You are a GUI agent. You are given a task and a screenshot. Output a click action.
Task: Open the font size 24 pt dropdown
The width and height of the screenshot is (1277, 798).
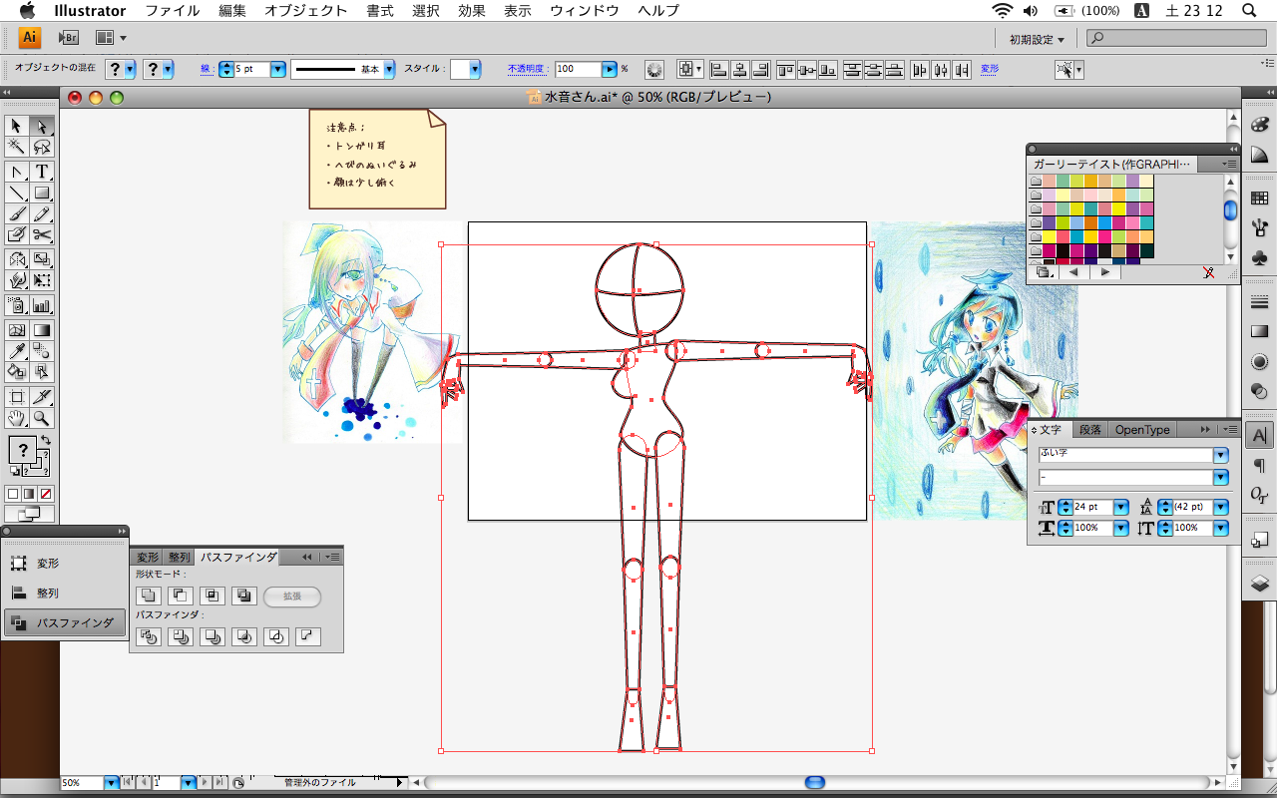pos(1120,508)
